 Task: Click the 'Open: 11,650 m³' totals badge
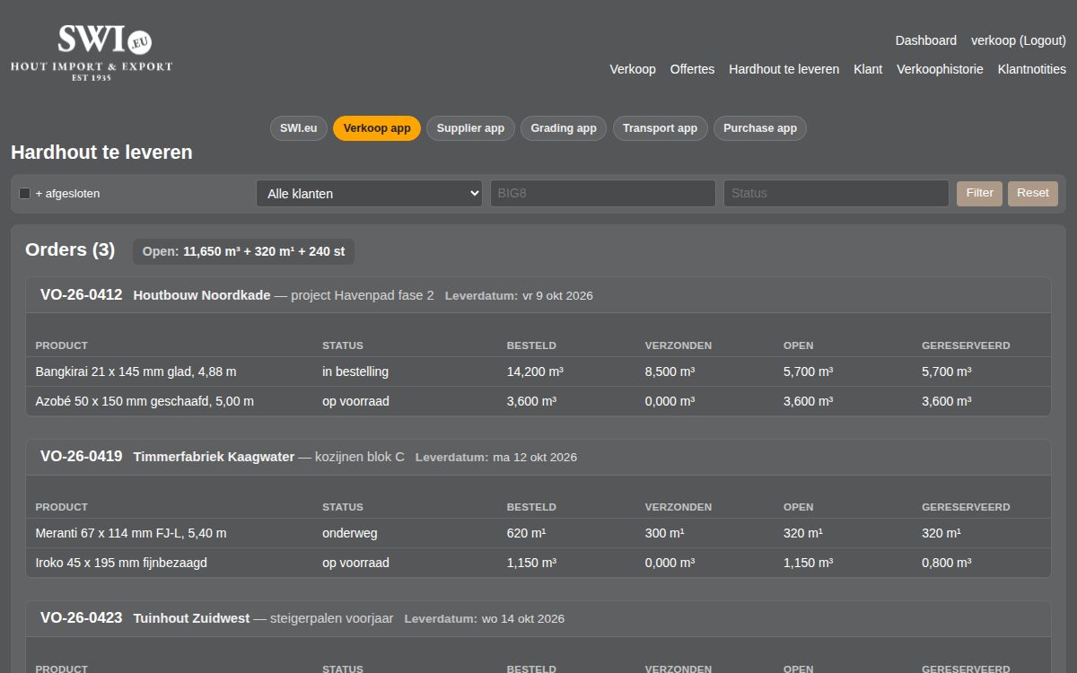pyautogui.click(x=243, y=252)
